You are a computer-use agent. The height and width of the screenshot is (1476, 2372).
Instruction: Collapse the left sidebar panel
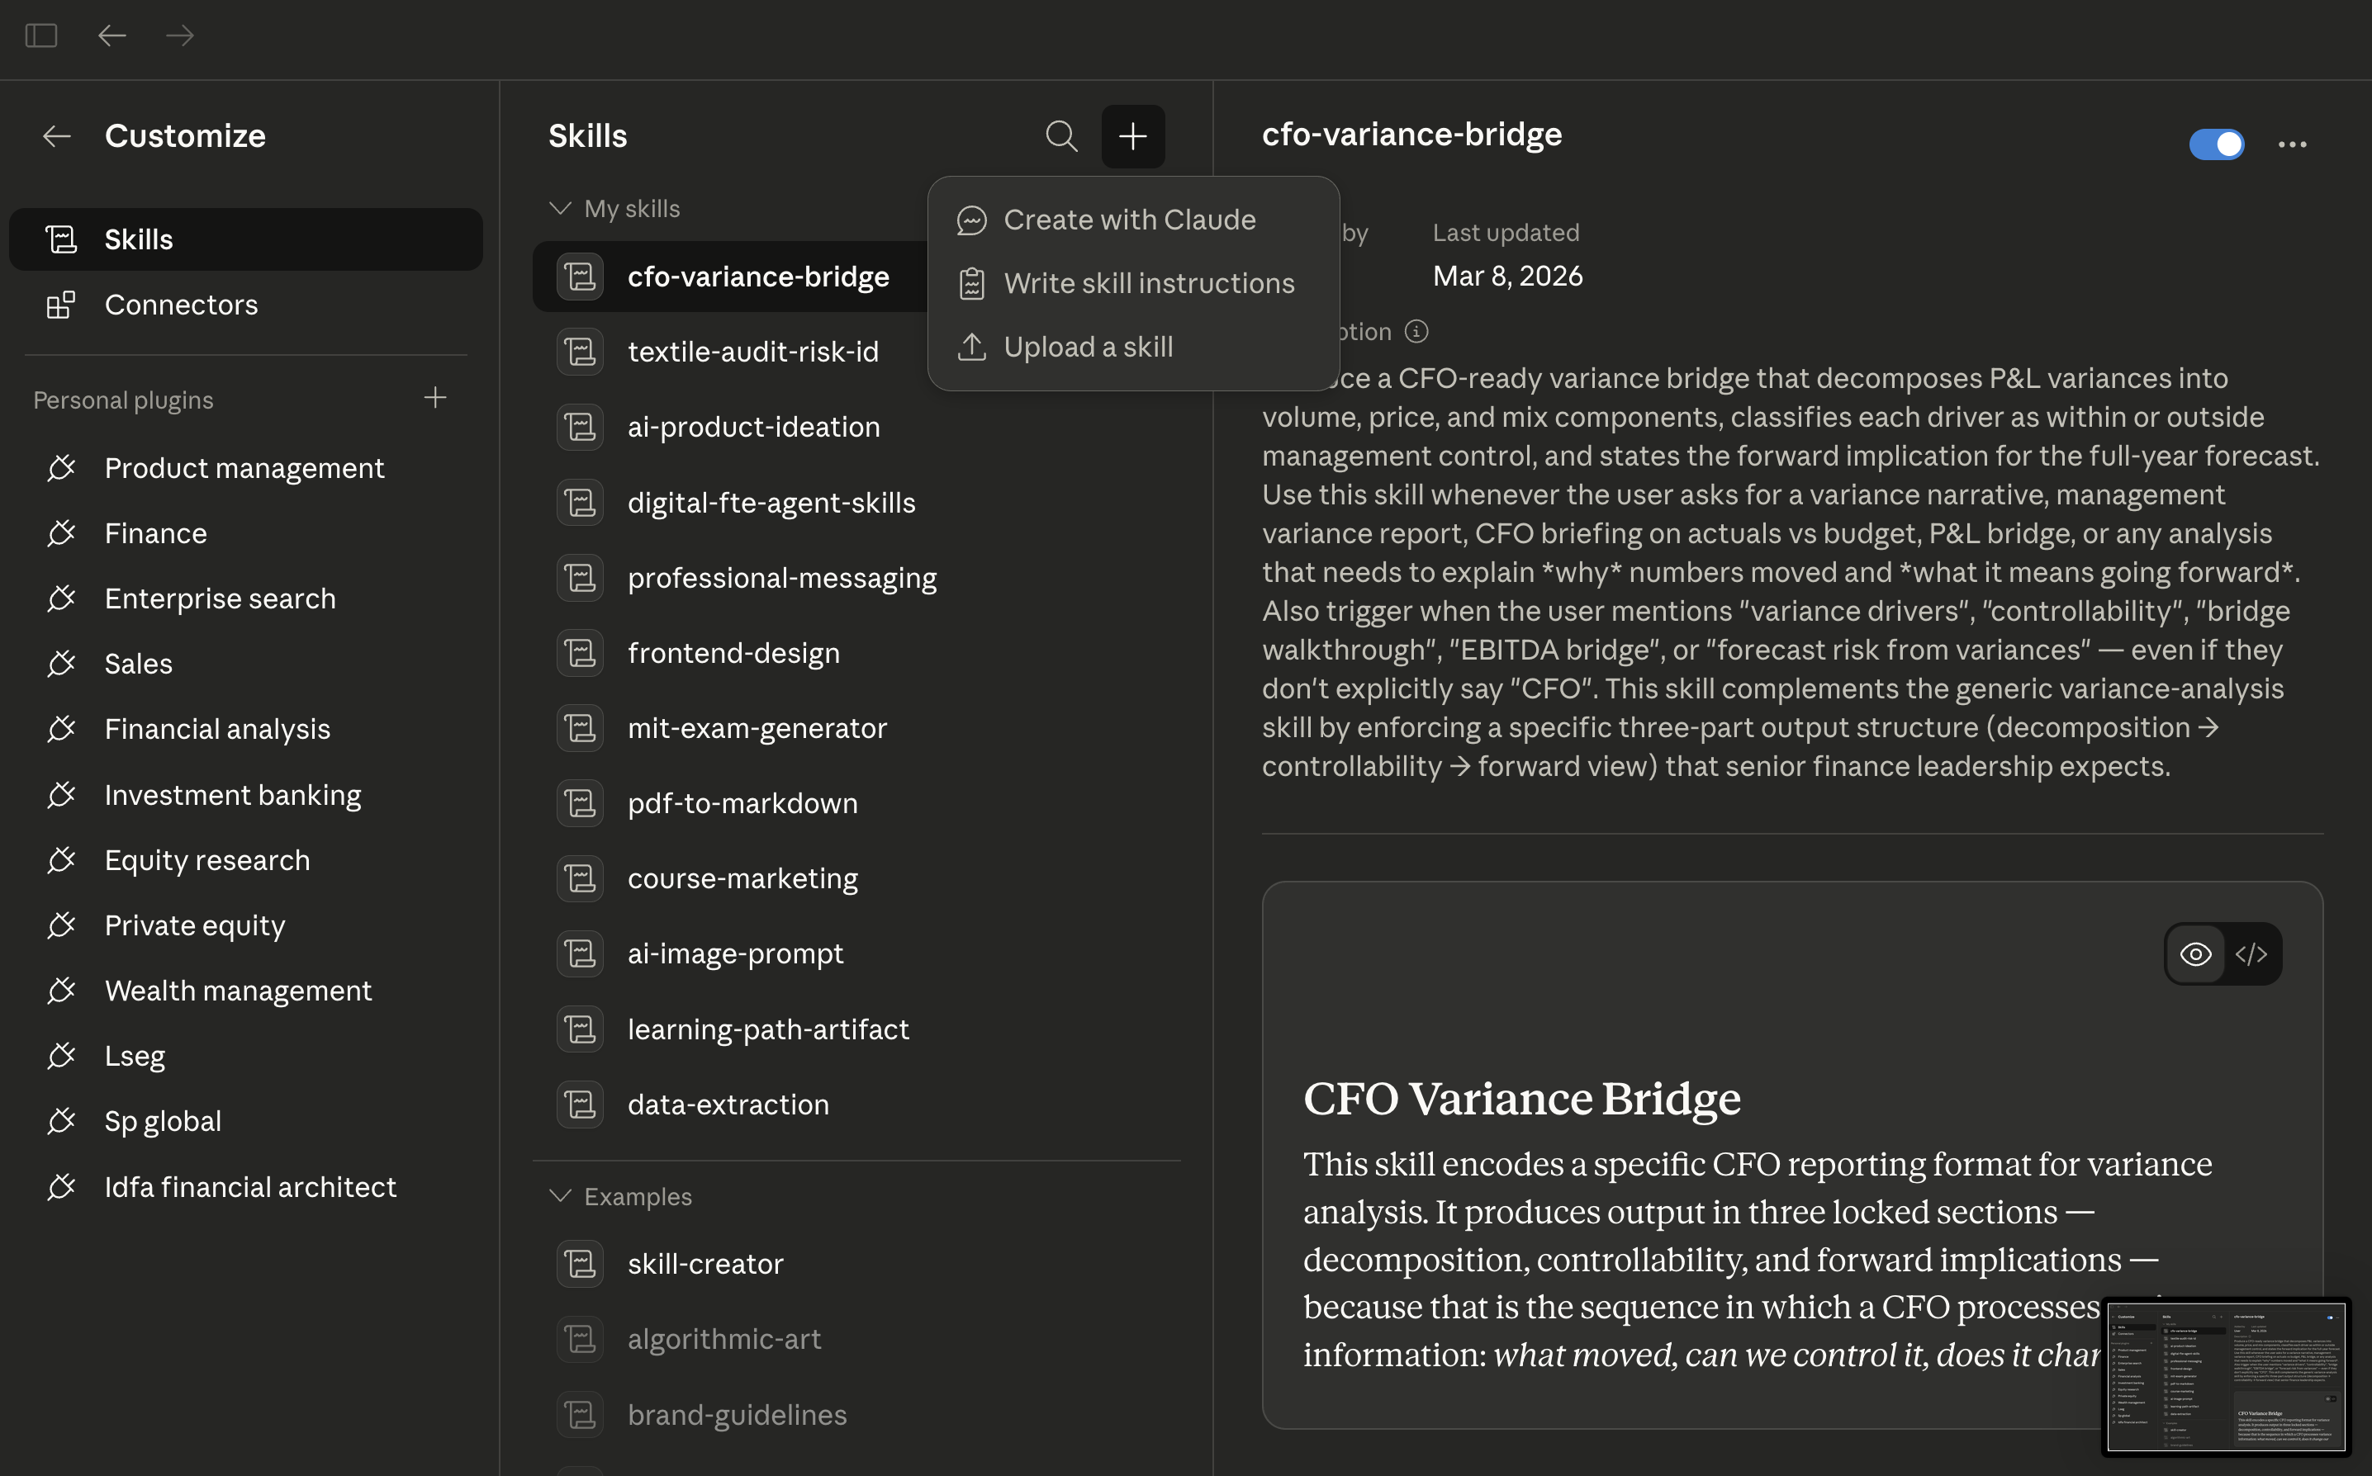tap(41, 35)
